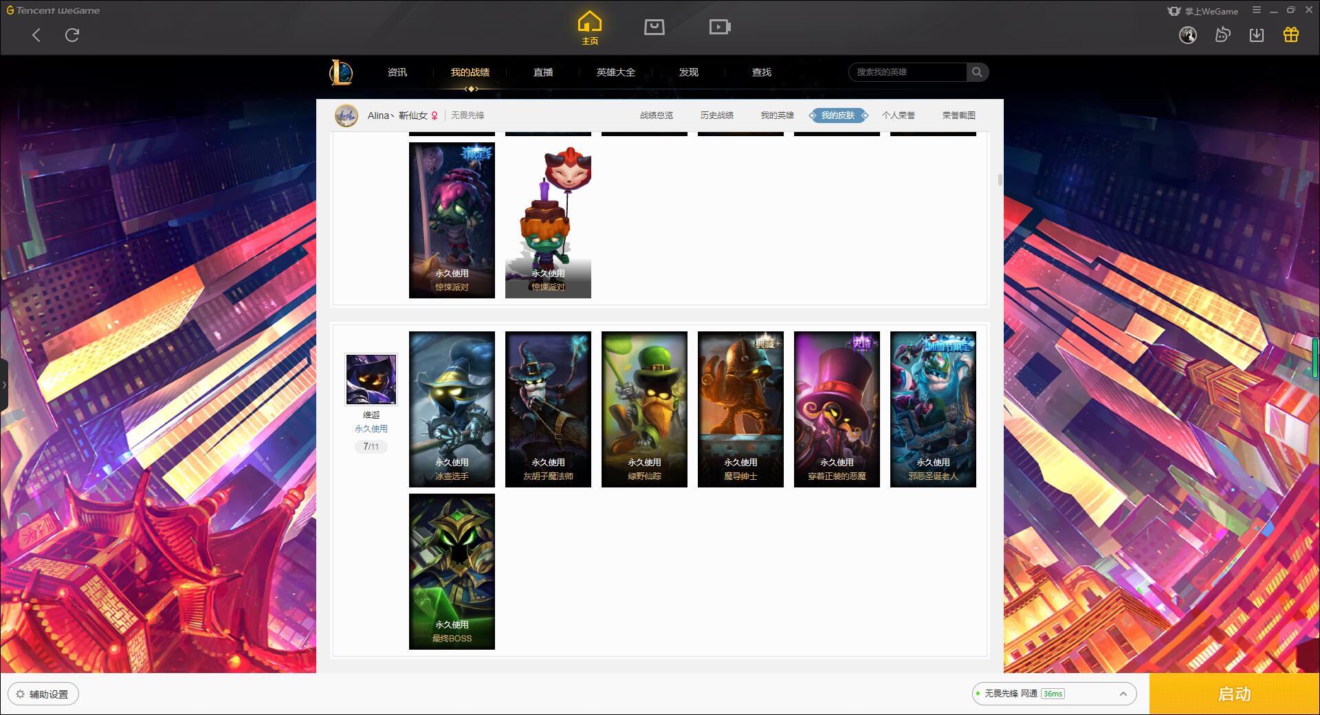Screen dimensions: 1320x715
Task: Switch to 我的英雄 sub-tab
Action: (778, 115)
